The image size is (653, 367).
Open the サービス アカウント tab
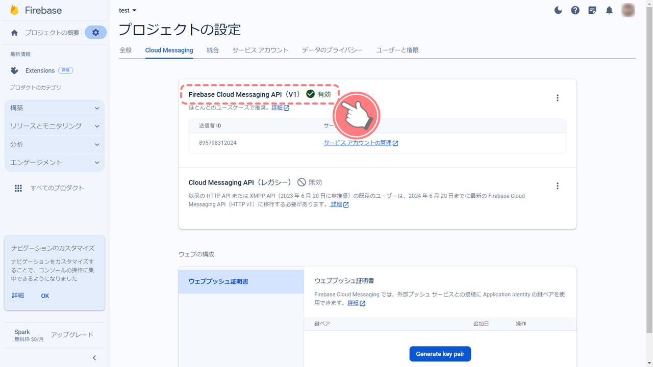[260, 50]
